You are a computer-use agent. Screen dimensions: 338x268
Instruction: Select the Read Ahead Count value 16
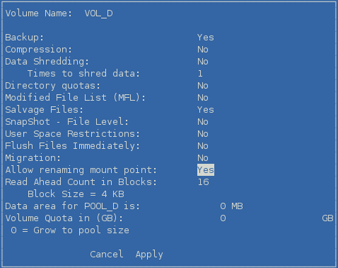[x=203, y=182]
